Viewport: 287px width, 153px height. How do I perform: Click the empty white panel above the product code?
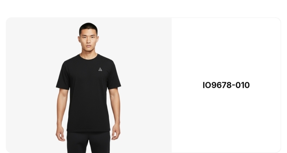(x=226, y=49)
